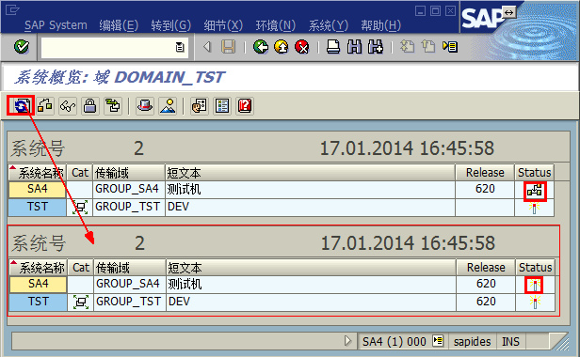Click the red Cancel X icon
This screenshot has width=580, height=357.
point(302,47)
